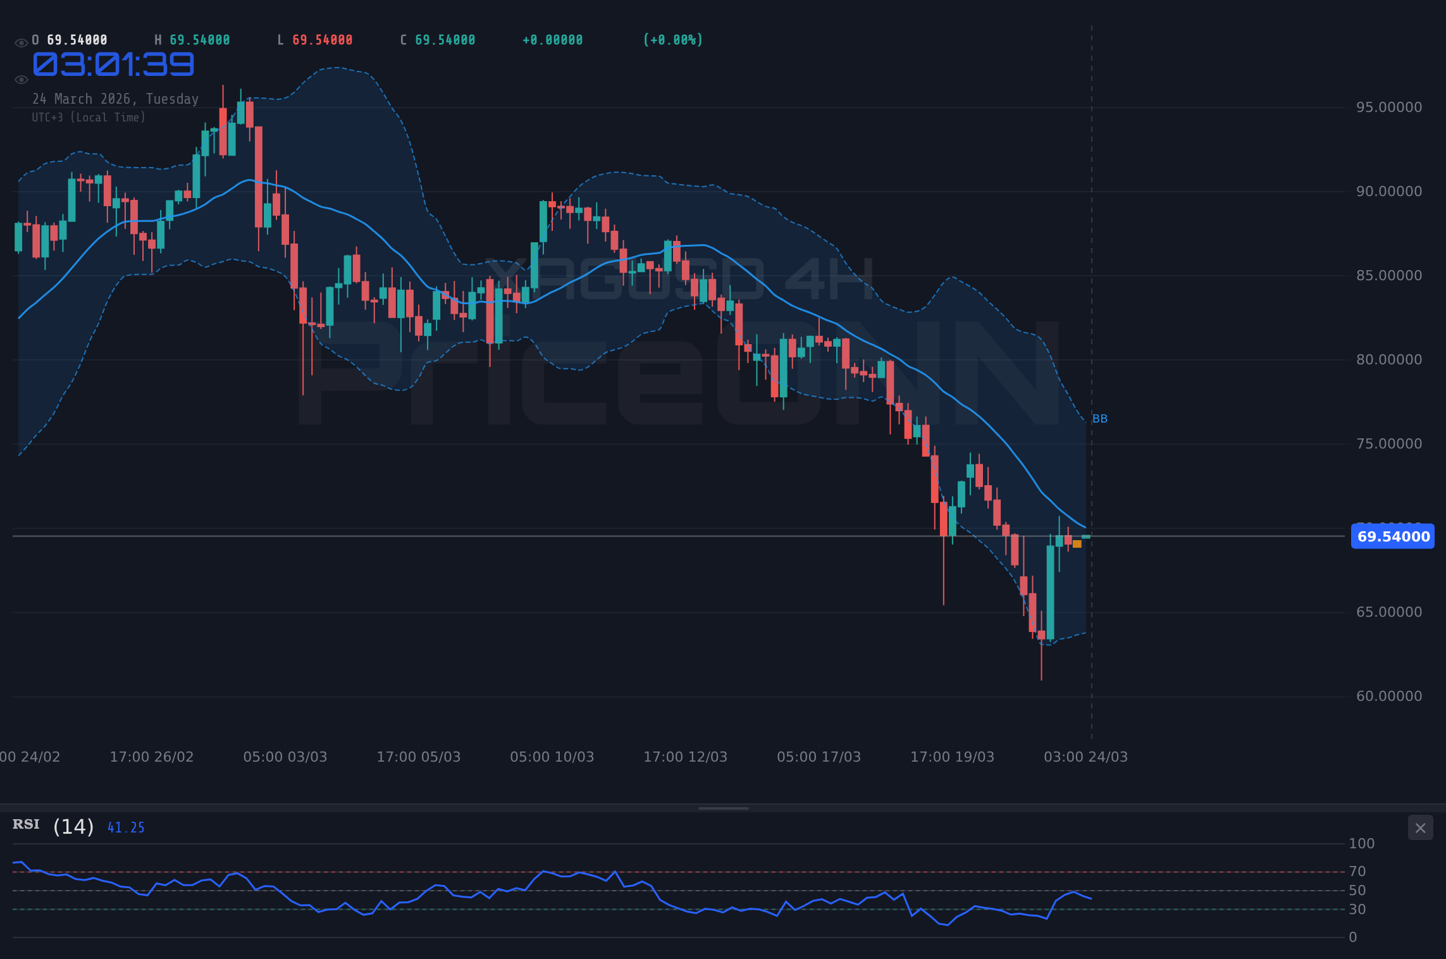Click the H 69.54000 high value
The height and width of the screenshot is (959, 1446).
point(191,39)
